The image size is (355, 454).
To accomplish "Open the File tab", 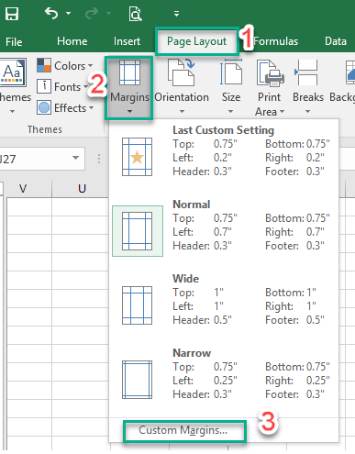I will tap(14, 42).
